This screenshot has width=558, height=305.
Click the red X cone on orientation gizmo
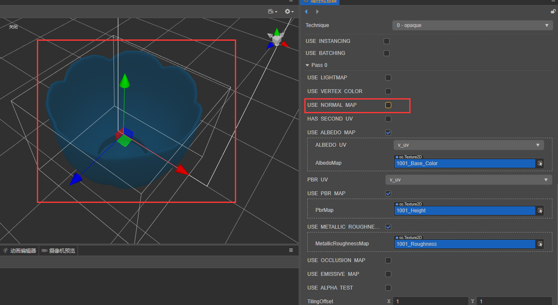[285, 44]
